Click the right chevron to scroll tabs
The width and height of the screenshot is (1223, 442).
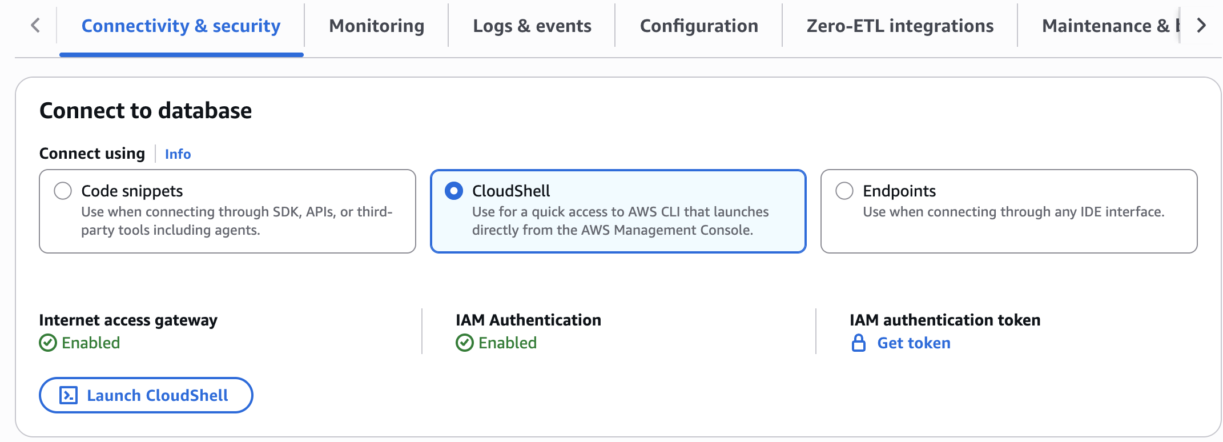pyautogui.click(x=1201, y=25)
